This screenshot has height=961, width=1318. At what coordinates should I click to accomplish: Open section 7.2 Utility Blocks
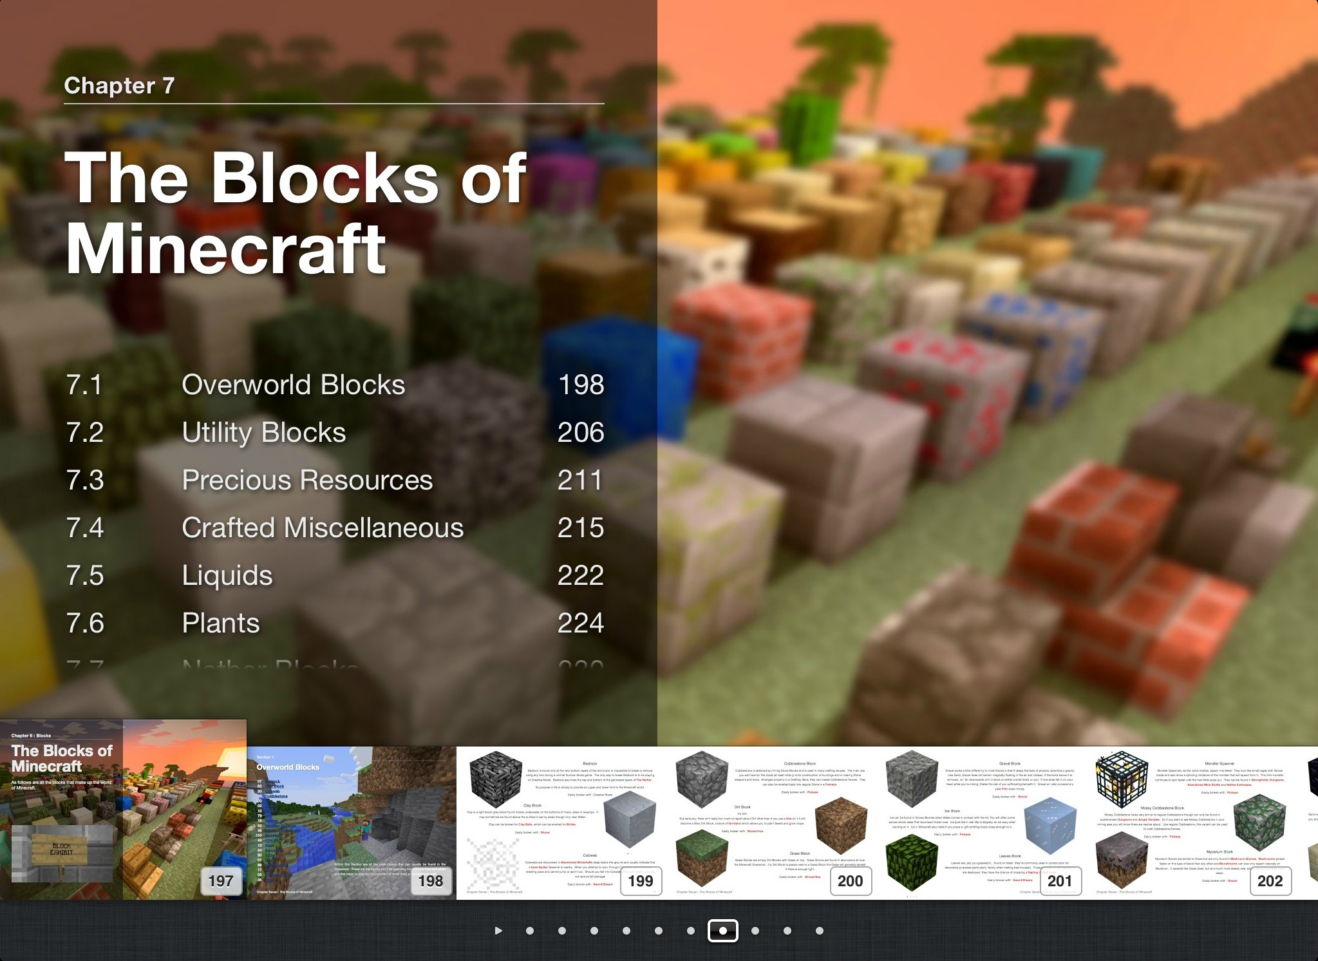pyautogui.click(x=264, y=433)
